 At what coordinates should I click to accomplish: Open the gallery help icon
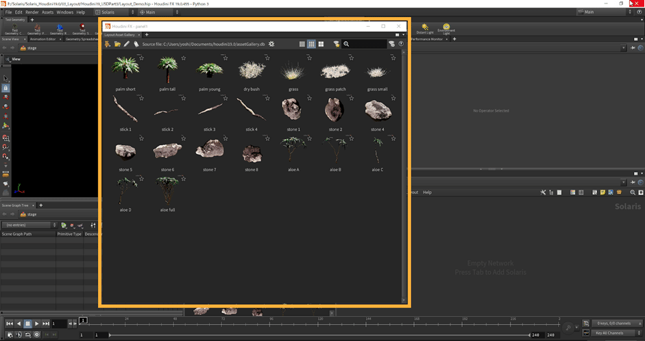[x=401, y=44]
